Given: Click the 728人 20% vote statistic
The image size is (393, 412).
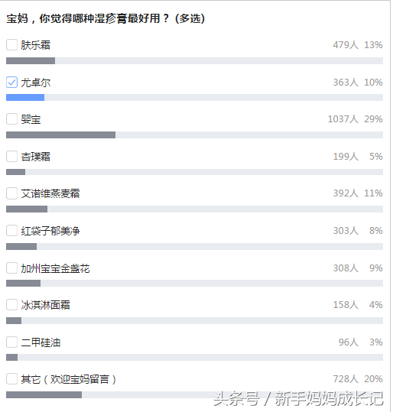Looking at the screenshot, I should (x=358, y=379).
